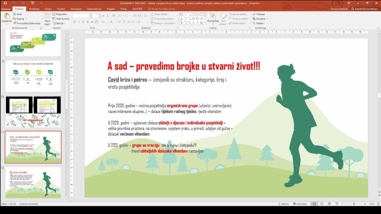
Task: Toggle Bold formatting
Action: point(74,22)
